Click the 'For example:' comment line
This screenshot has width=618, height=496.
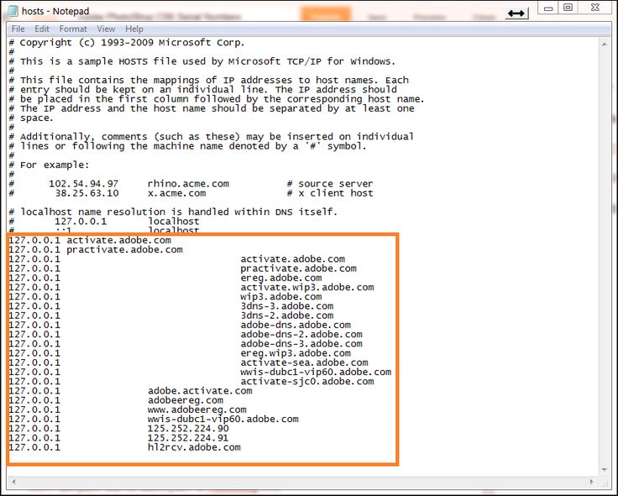(50, 165)
